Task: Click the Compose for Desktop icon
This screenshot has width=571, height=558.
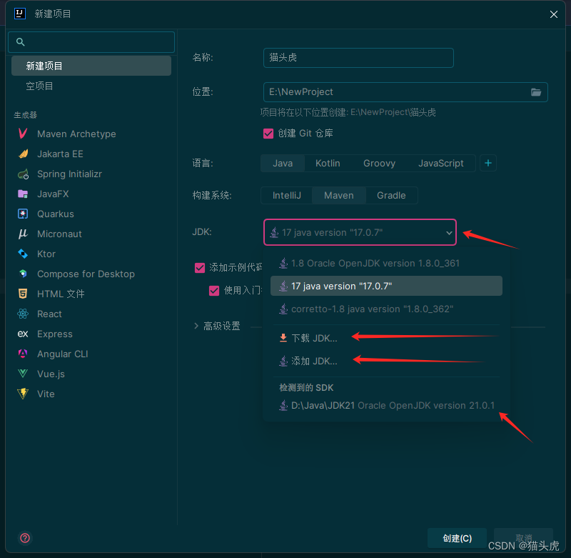Action: (23, 274)
